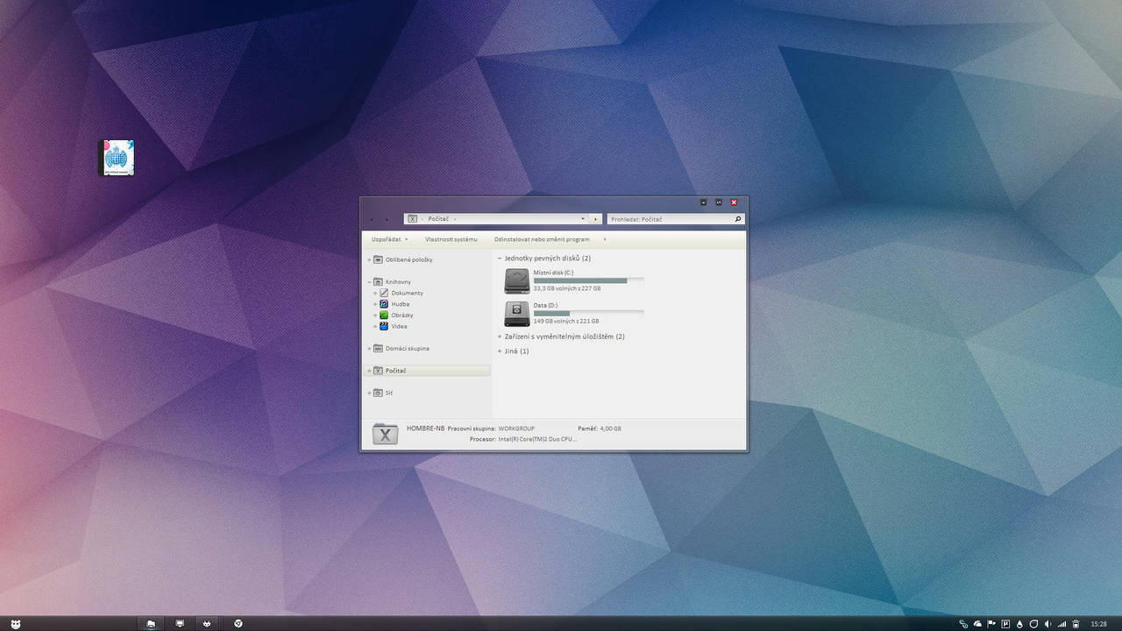Click the Intel(R) Core(TM)2 Duo CPU text

point(537,439)
